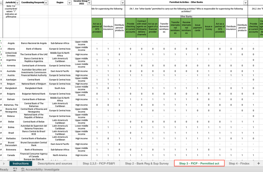Select the Bulgarian National Bank cell

pos(34,94)
